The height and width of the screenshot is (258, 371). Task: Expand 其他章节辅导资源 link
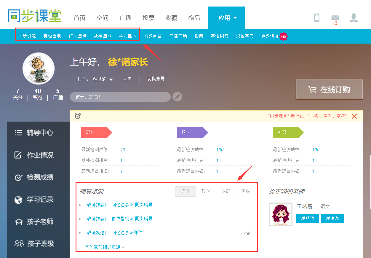[104, 247]
